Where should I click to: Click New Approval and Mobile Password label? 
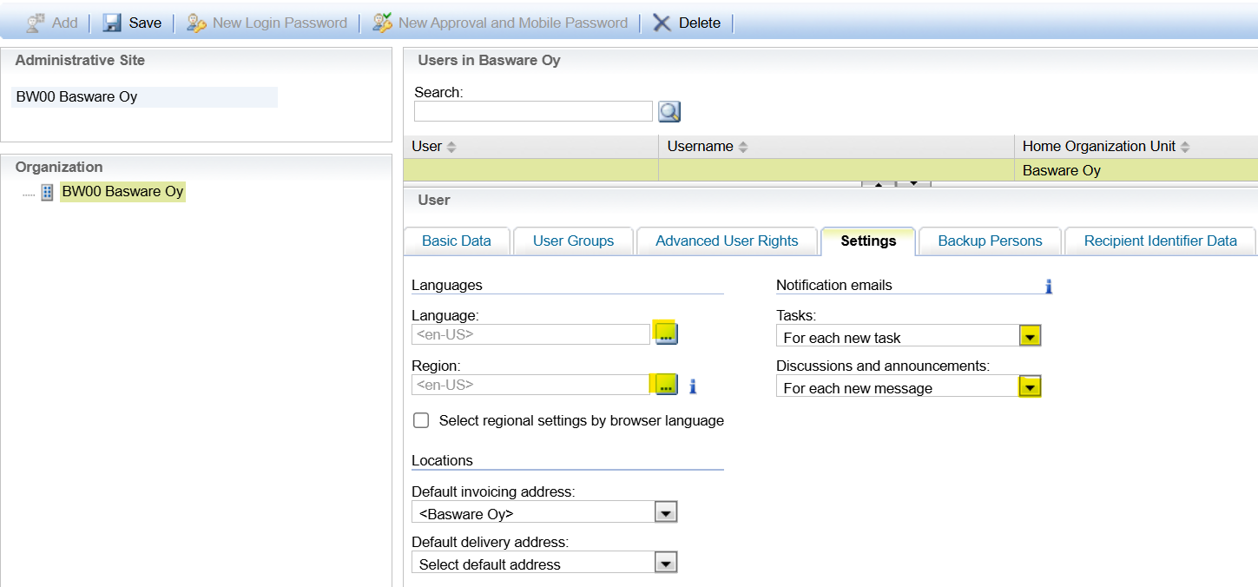[x=513, y=23]
